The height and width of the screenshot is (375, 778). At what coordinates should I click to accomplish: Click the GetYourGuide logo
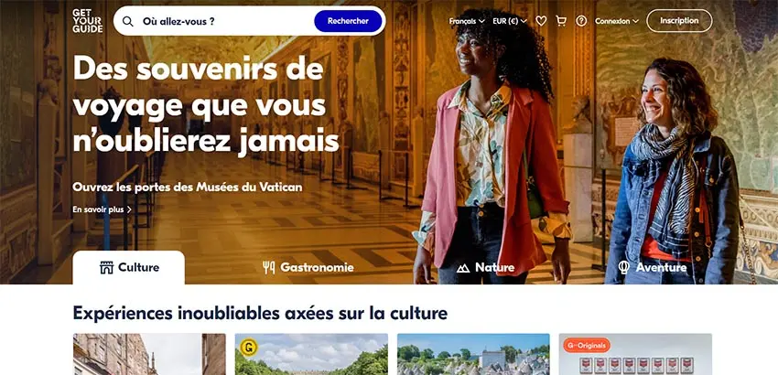(x=87, y=21)
